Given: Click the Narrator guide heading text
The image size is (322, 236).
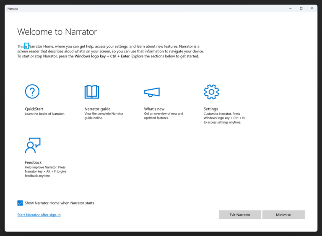Looking at the screenshot, I should [x=97, y=109].
